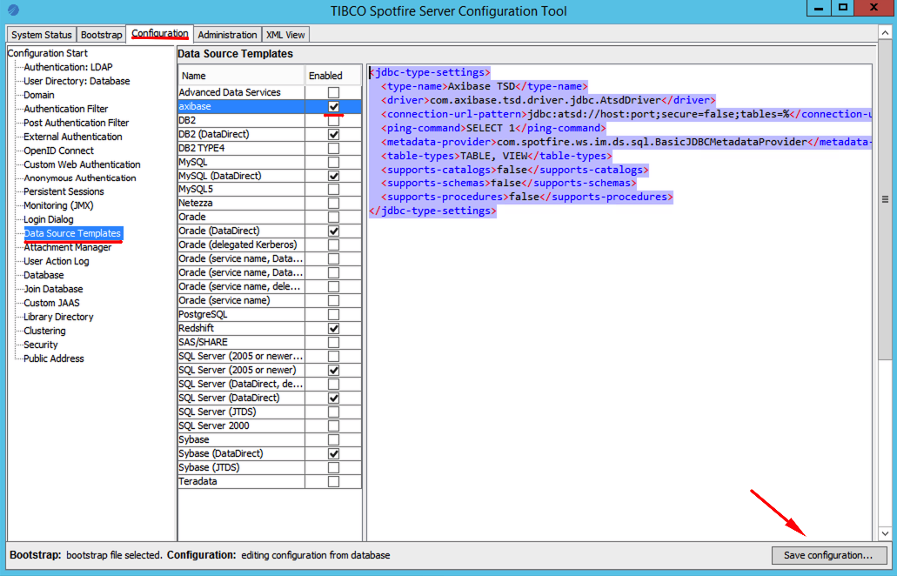
Task: Open the System Status tab
Action: tap(41, 35)
